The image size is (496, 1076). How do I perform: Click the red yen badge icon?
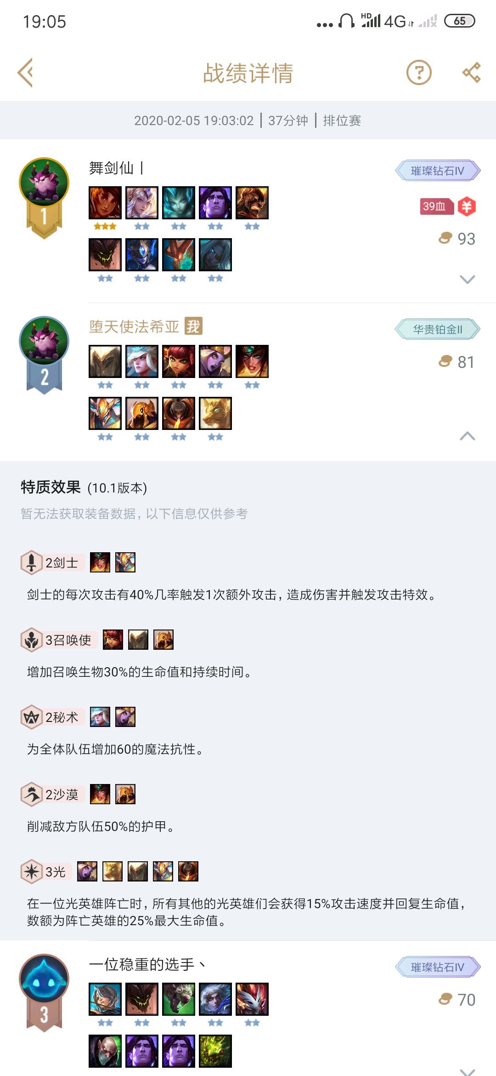point(467,206)
